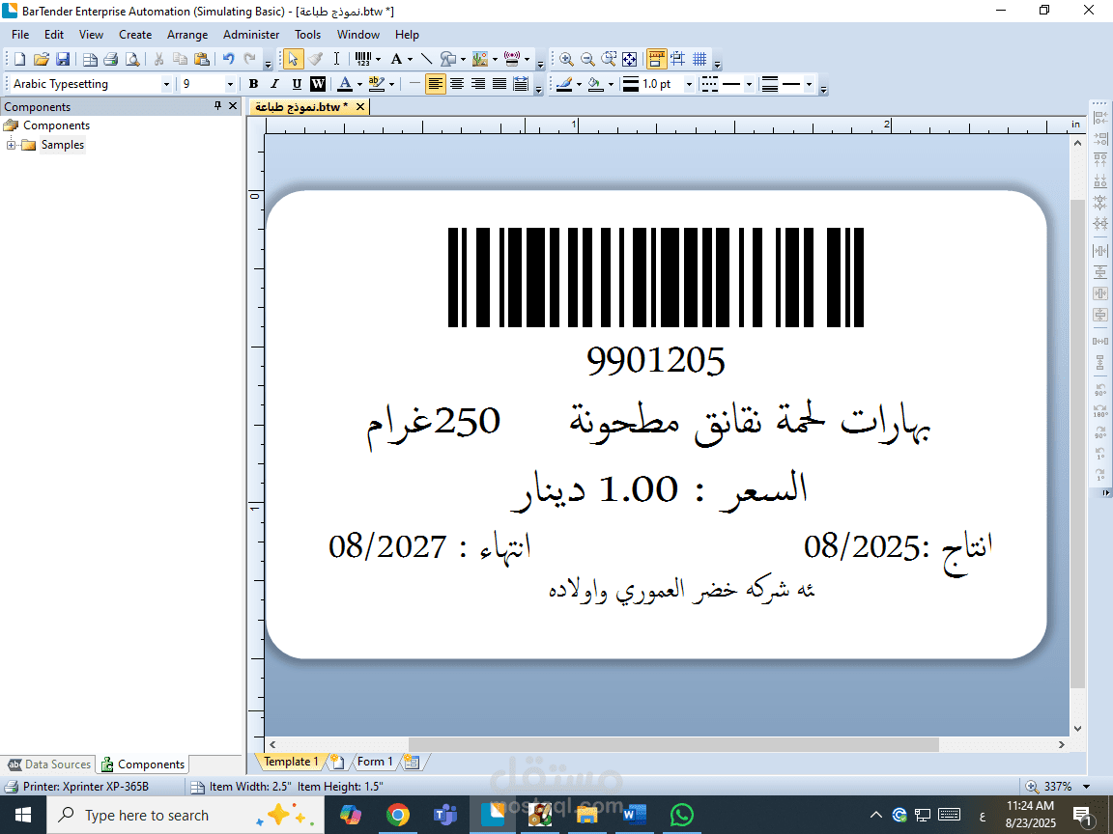
Task: Open WhatsApp from the Windows taskbar
Action: point(681,815)
